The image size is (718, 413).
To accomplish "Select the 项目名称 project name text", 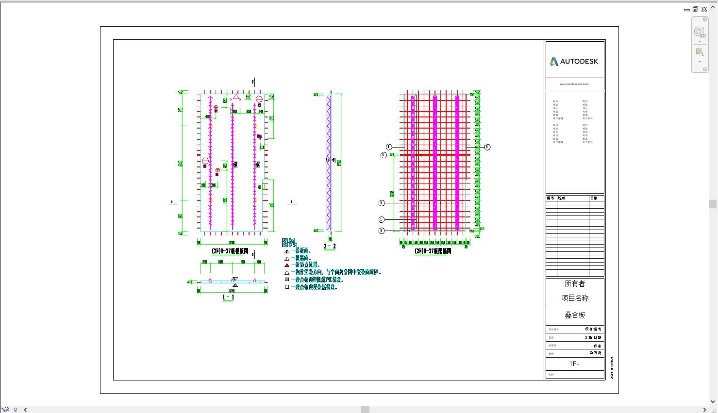I will coord(575,298).
